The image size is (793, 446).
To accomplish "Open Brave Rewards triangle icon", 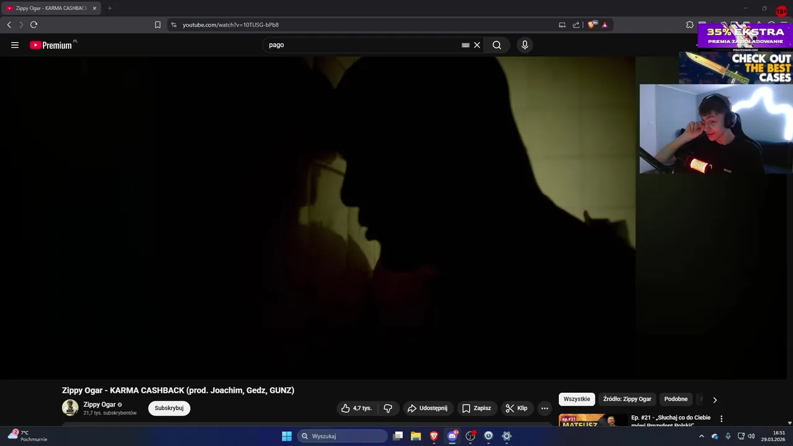I will point(605,25).
